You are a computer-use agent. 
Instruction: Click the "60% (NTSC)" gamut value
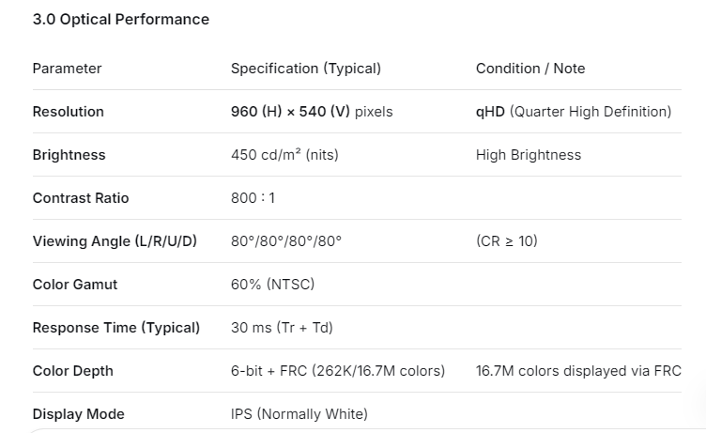(x=272, y=285)
